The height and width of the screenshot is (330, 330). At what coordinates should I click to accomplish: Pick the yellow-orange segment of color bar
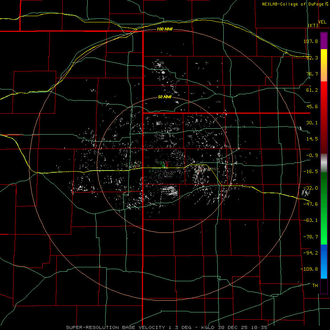[324, 65]
